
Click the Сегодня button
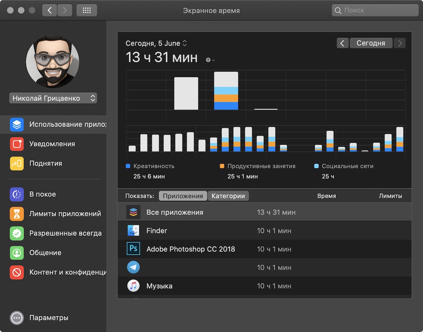click(371, 43)
